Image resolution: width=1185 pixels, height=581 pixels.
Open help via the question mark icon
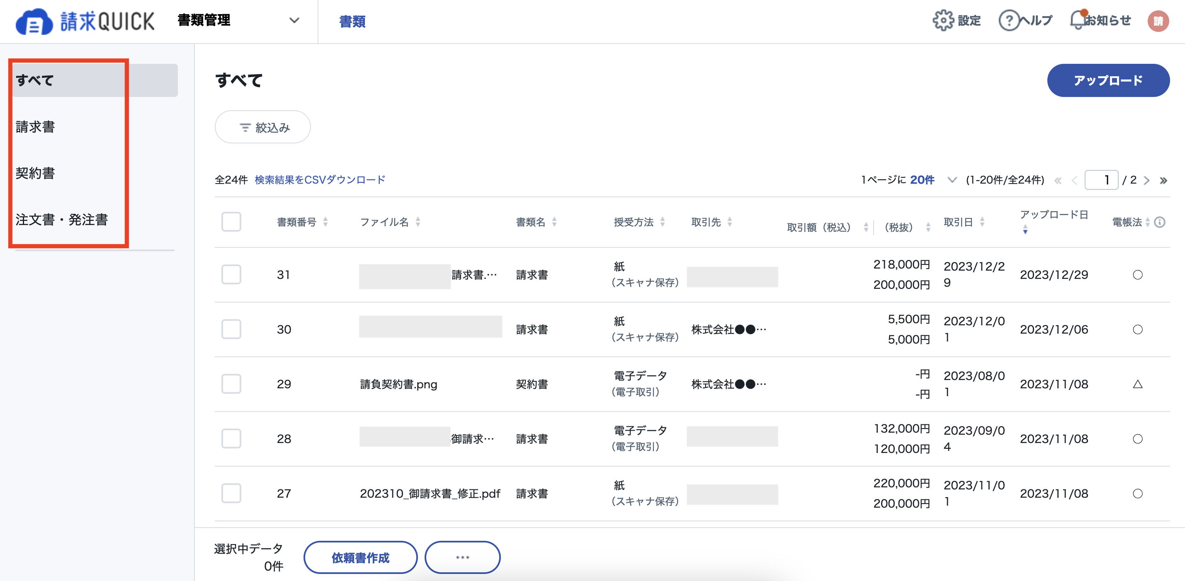pos(1009,20)
